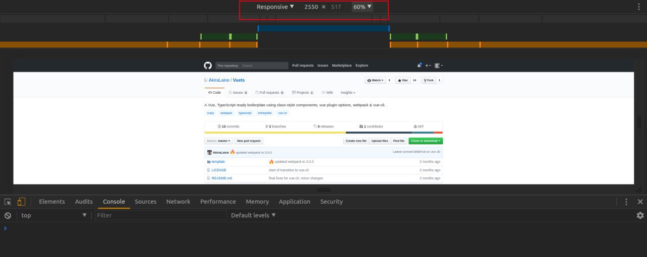Screen dimensions: 647x257
Task: Open console settings gear
Action: [640, 215]
